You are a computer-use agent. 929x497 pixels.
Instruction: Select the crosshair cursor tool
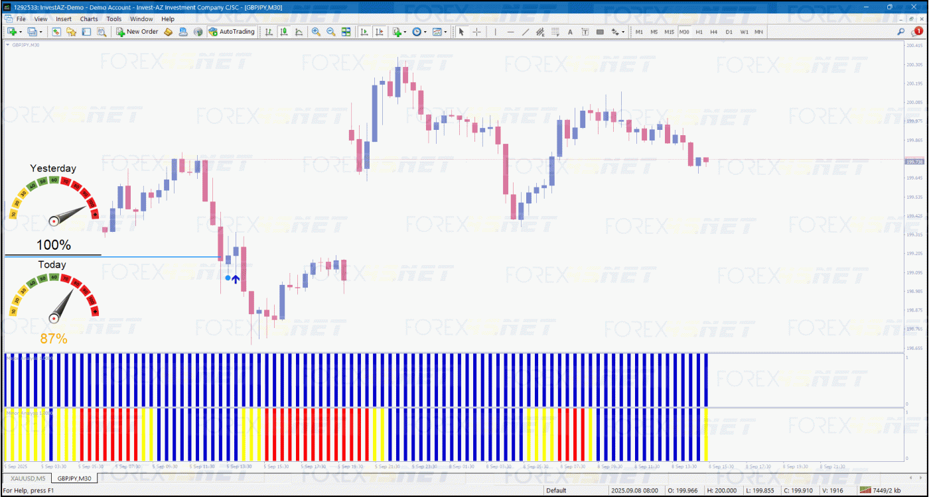point(476,32)
